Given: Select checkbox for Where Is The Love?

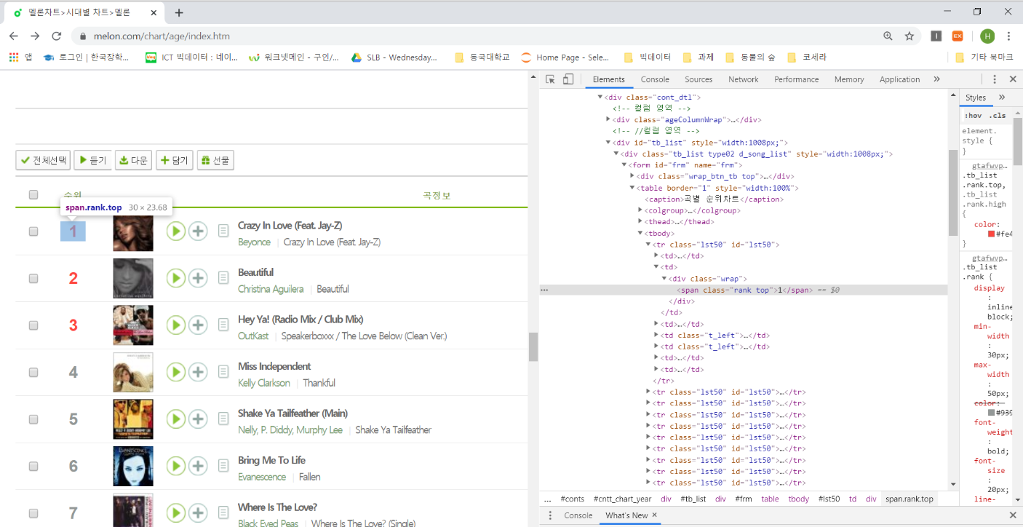Looking at the screenshot, I should [x=33, y=512].
